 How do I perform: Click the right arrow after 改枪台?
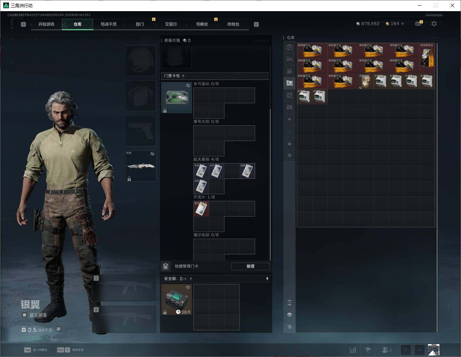[256, 24]
